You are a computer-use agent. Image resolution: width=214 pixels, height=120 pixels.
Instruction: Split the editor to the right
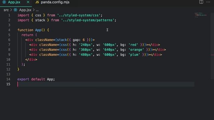(x=201, y=2)
